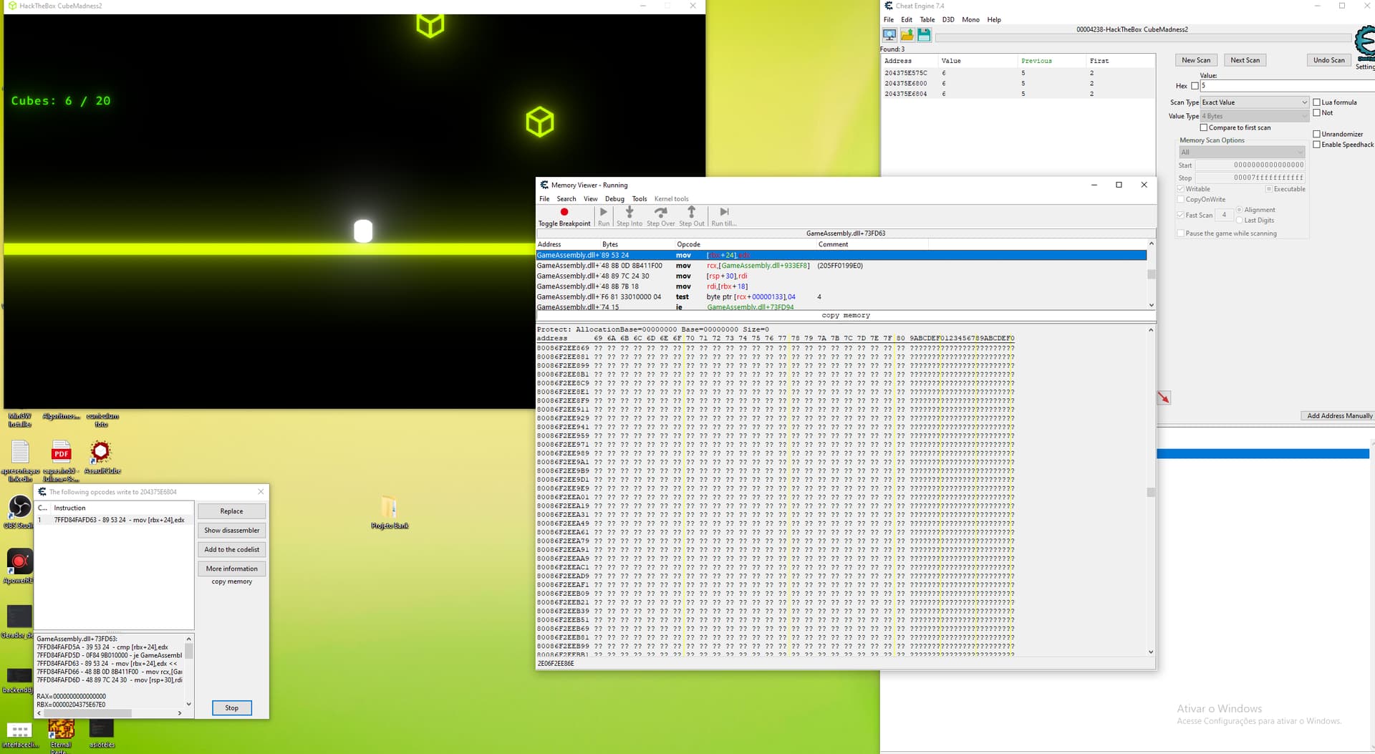Expand the Scan Type dropdown
The width and height of the screenshot is (1375, 754).
(1254, 102)
